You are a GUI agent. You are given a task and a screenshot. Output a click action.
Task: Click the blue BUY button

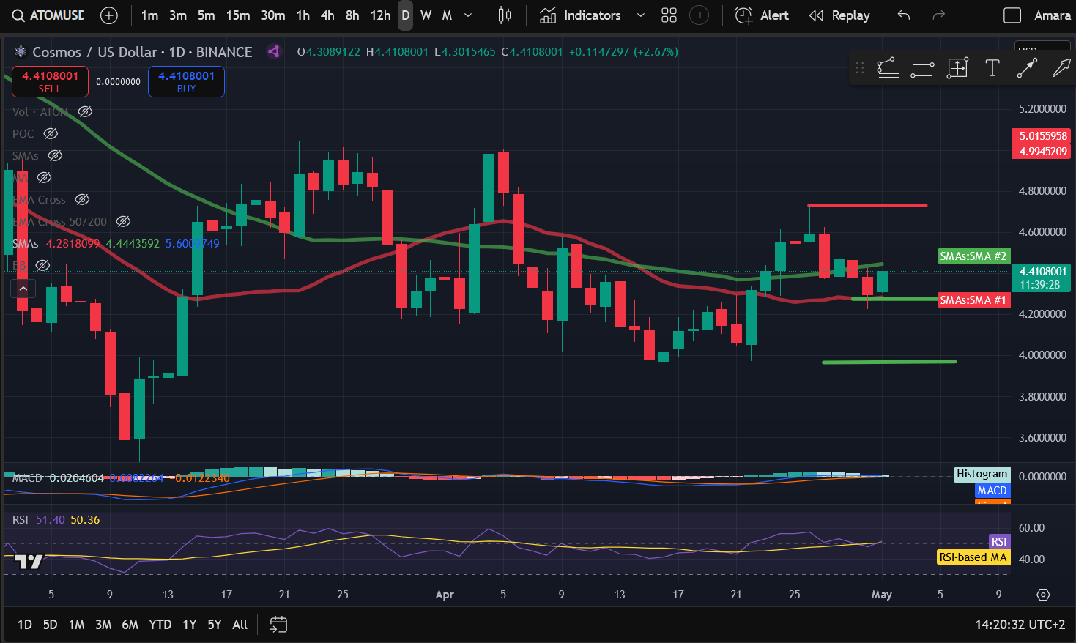pyautogui.click(x=186, y=81)
